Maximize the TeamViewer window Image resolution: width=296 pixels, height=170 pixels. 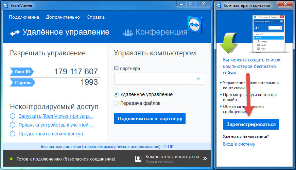click(191, 4)
